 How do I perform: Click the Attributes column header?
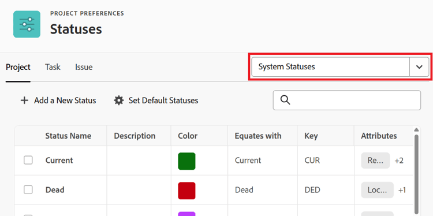click(379, 136)
